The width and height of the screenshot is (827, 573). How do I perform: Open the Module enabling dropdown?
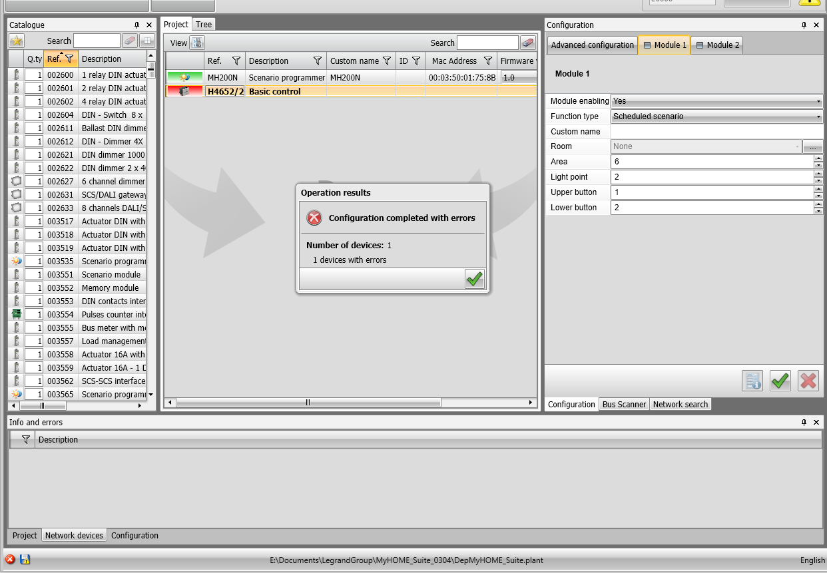click(818, 101)
